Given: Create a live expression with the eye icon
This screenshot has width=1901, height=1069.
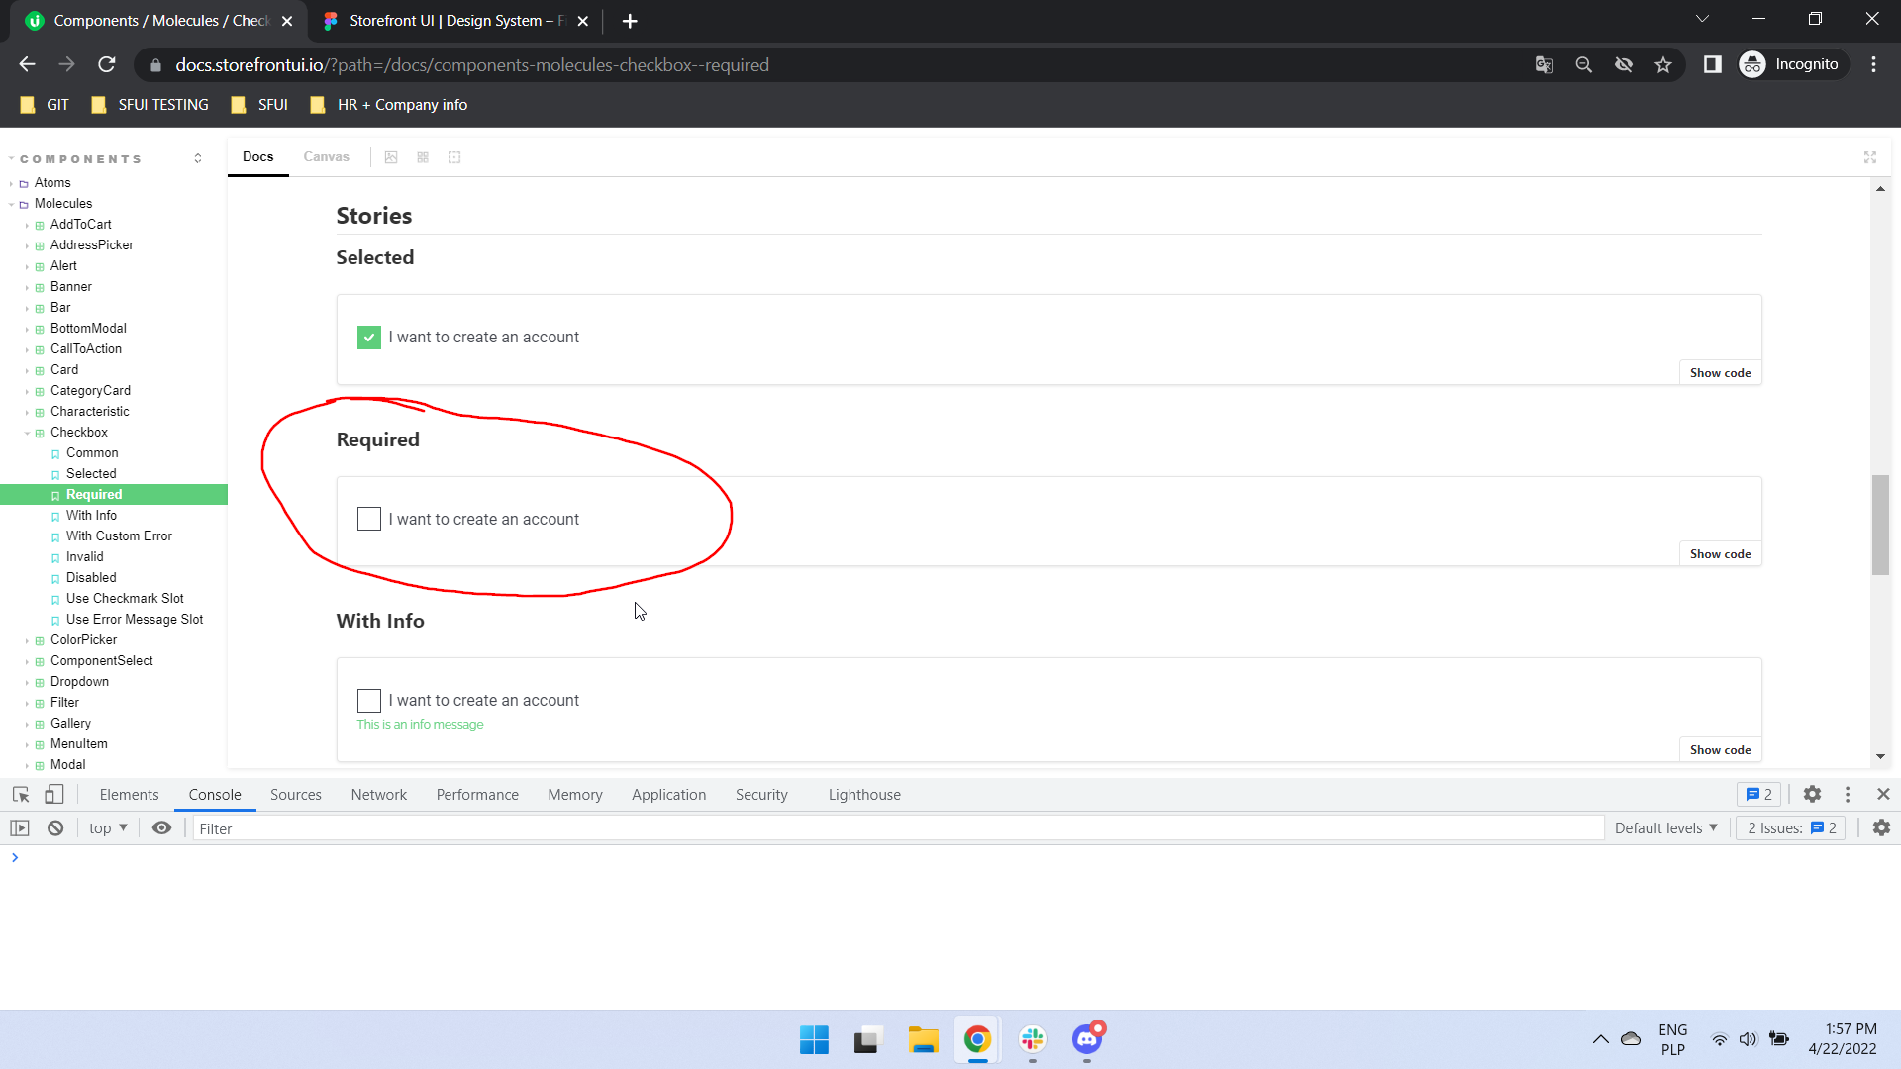Looking at the screenshot, I should (x=161, y=828).
